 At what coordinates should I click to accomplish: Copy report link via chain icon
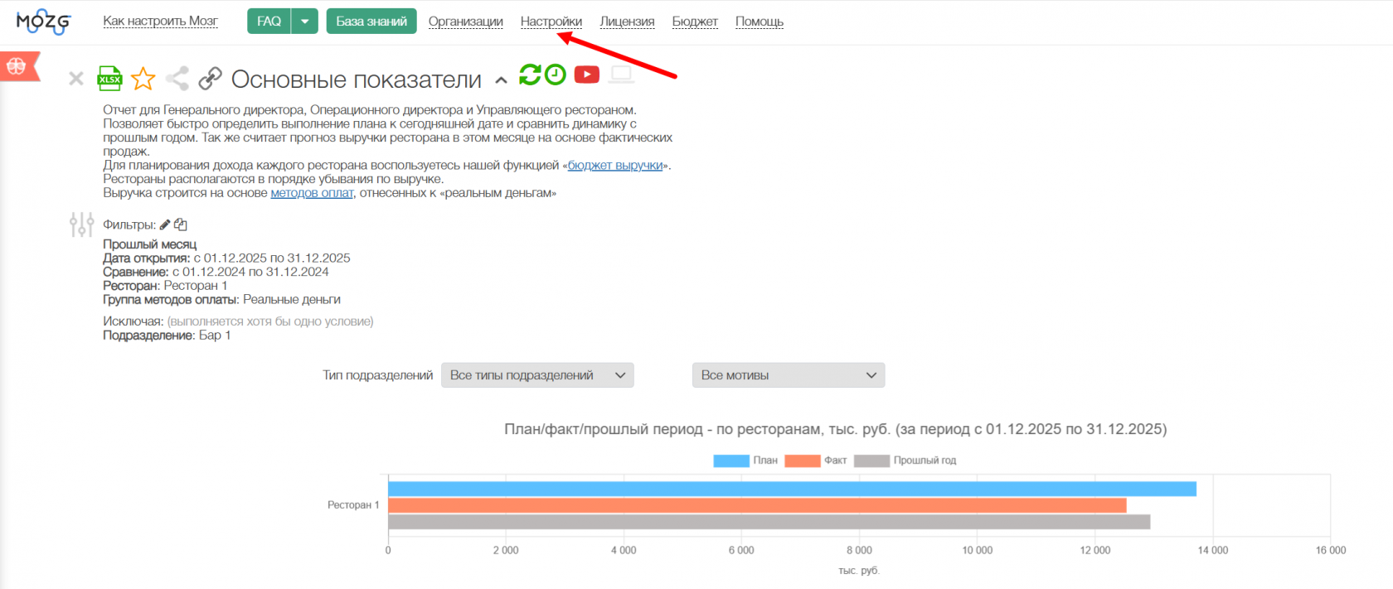210,79
